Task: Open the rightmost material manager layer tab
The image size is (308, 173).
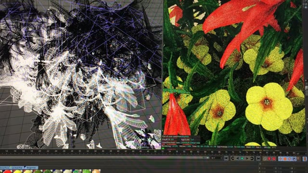Action: (31, 168)
